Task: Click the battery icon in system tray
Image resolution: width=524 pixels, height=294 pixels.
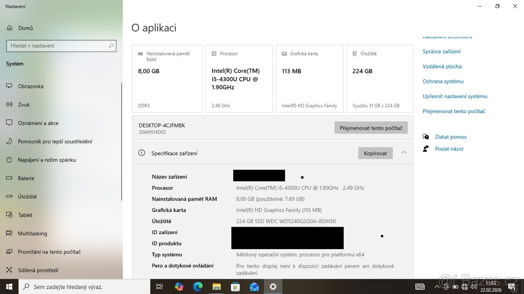Action: click(x=455, y=287)
